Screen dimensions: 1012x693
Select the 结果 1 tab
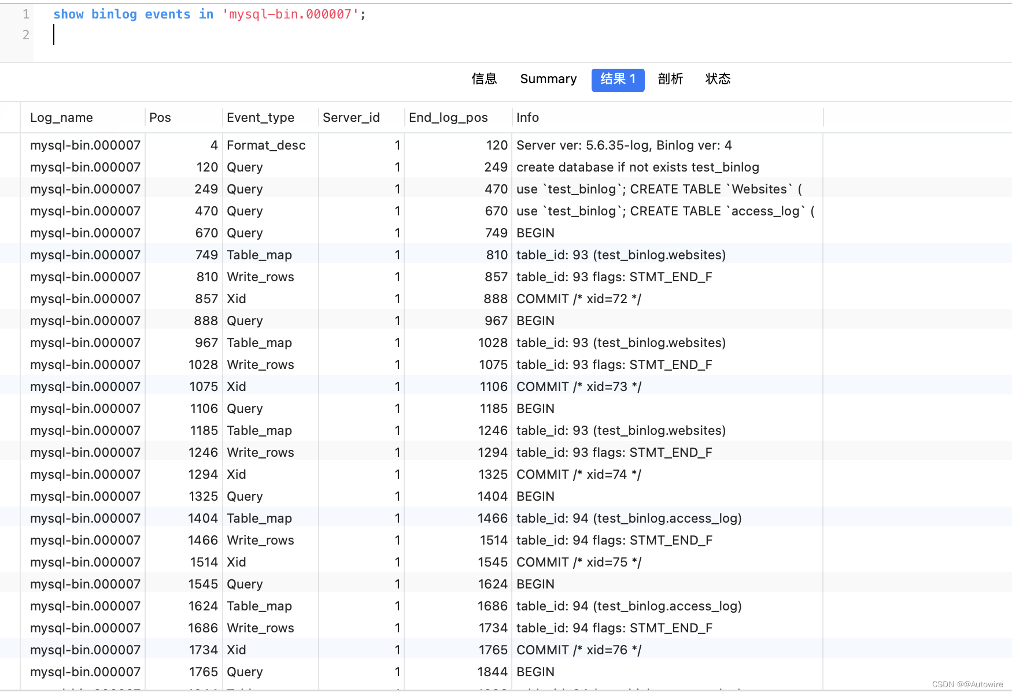[x=618, y=79]
